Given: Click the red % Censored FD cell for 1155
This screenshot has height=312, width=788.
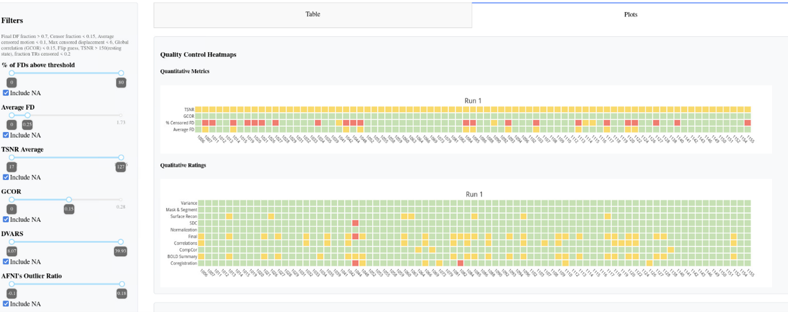Looking at the screenshot, I should tap(748, 122).
